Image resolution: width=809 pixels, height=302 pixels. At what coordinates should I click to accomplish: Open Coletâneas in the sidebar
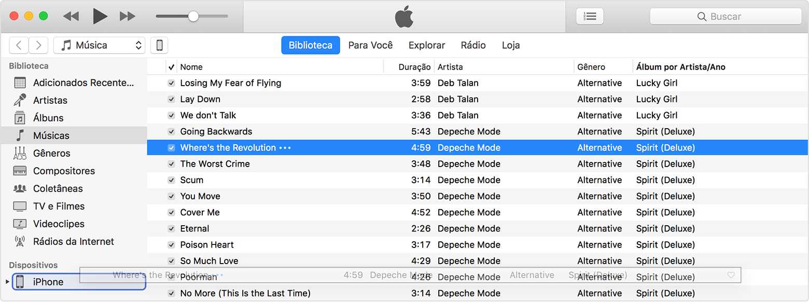tap(74, 188)
